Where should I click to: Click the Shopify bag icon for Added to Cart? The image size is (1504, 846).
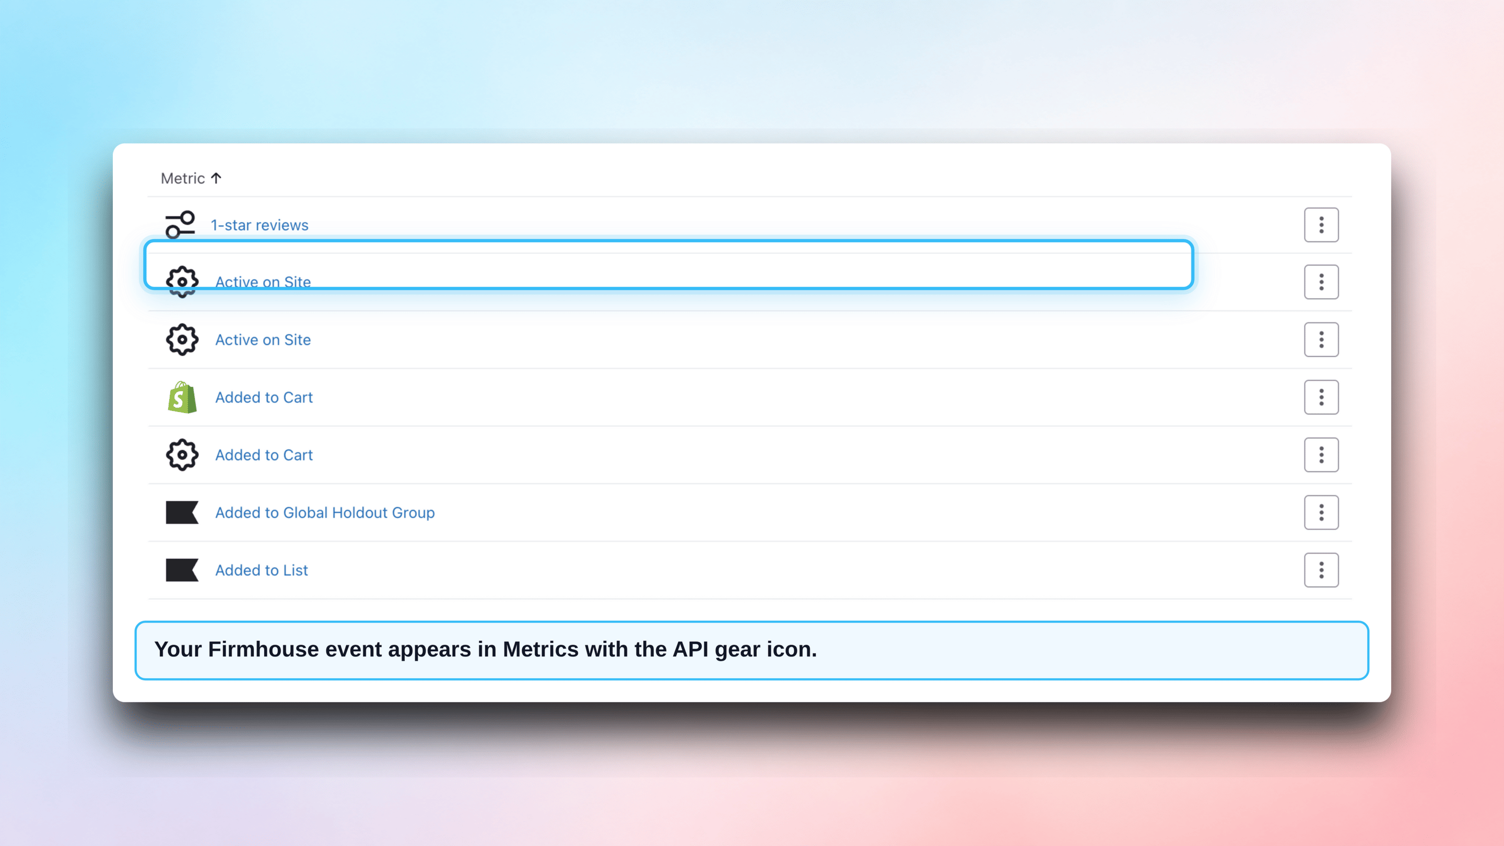pyautogui.click(x=182, y=397)
